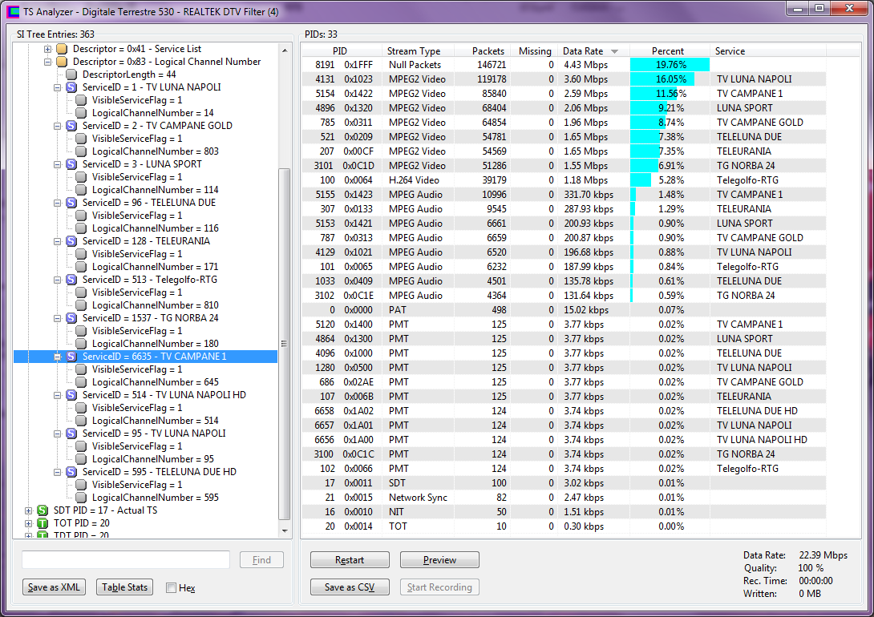Expand the Descriptor 0x41 Service List node

(x=48, y=49)
